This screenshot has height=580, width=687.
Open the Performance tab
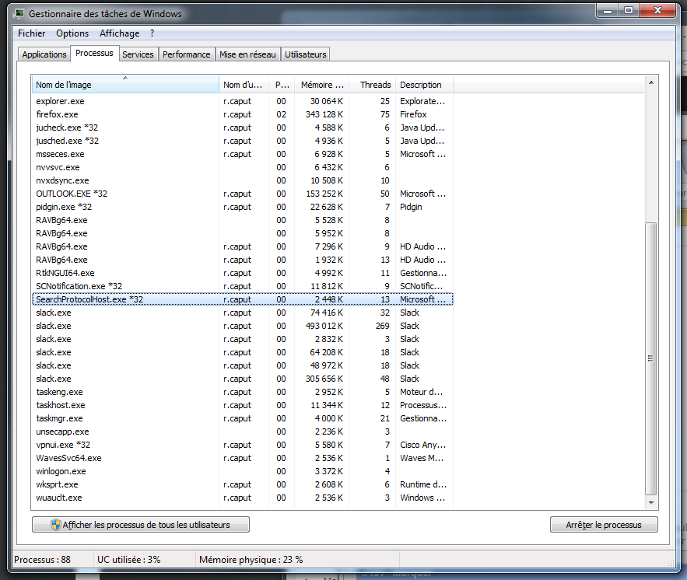(187, 54)
